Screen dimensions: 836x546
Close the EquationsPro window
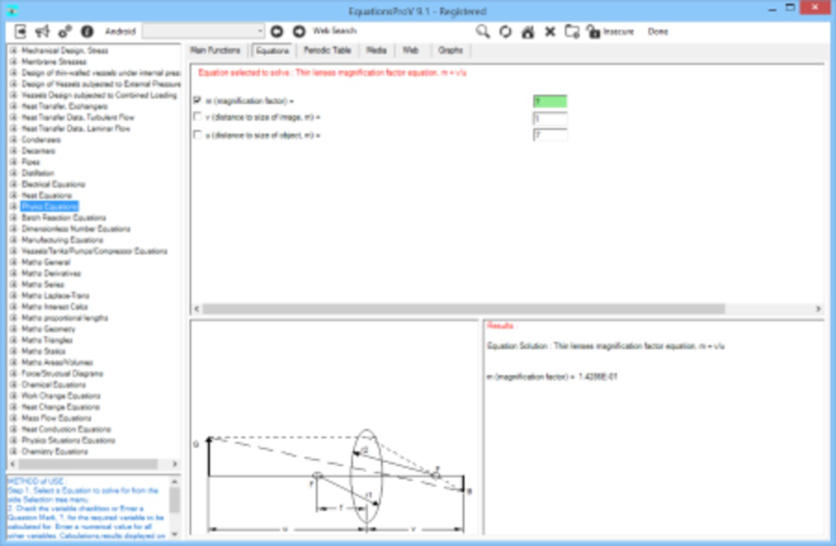coord(814,8)
